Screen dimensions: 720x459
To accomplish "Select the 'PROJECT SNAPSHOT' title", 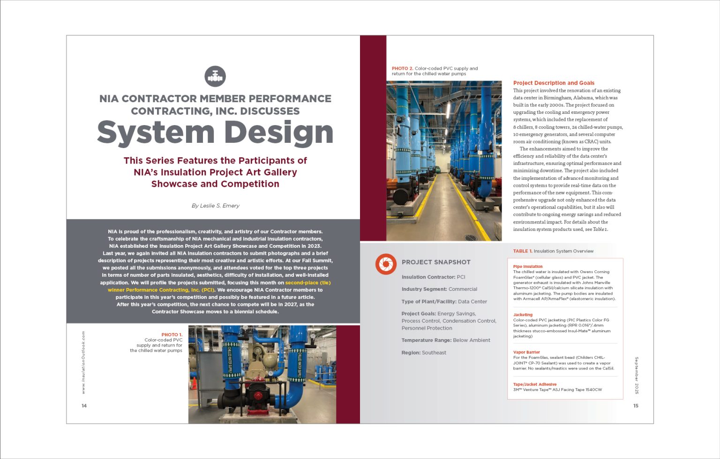I will coord(435,262).
